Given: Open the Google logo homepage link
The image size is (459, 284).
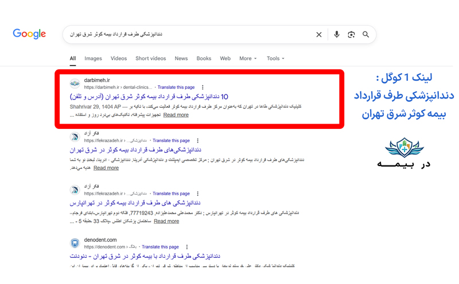Looking at the screenshot, I should [x=29, y=34].
